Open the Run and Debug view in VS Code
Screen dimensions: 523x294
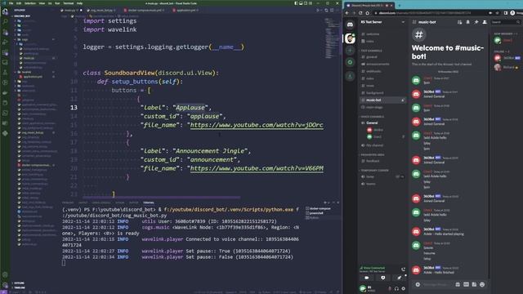[x=5, y=42]
